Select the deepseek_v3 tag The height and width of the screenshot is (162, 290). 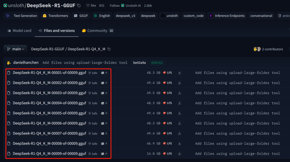pyautogui.click(x=126, y=16)
